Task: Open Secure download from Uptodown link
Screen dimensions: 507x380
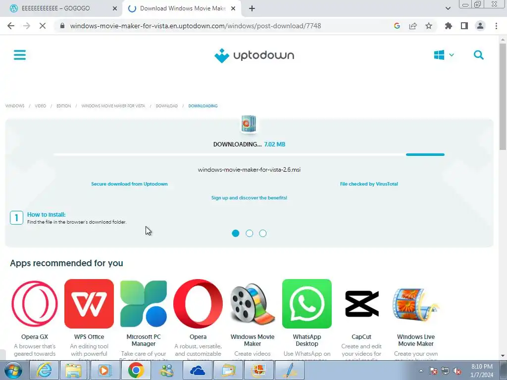Action: [129, 184]
